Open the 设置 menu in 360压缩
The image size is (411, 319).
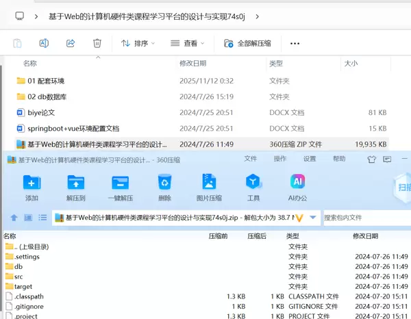[x=310, y=159]
